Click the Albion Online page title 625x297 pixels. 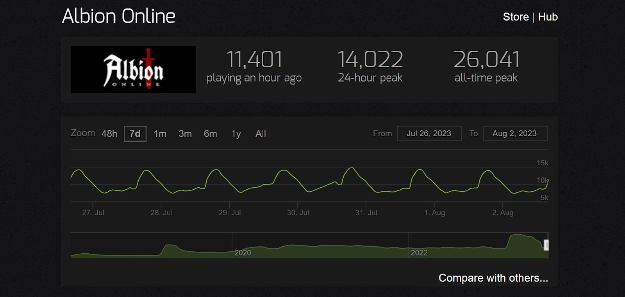[x=119, y=16]
